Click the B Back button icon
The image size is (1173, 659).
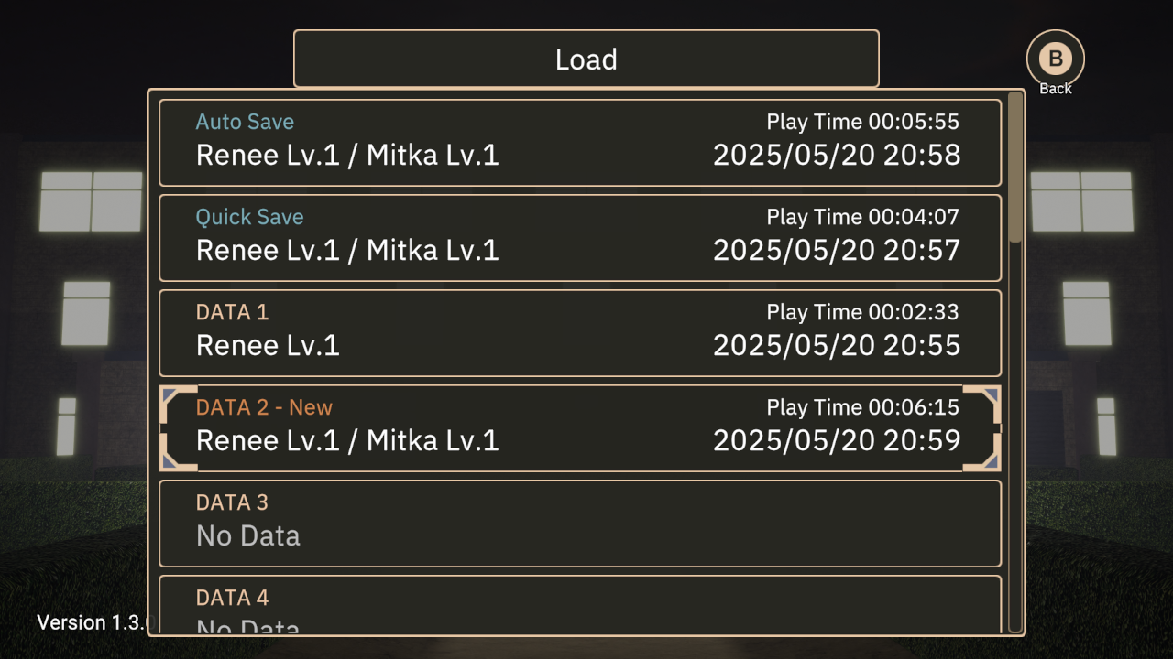click(1055, 59)
